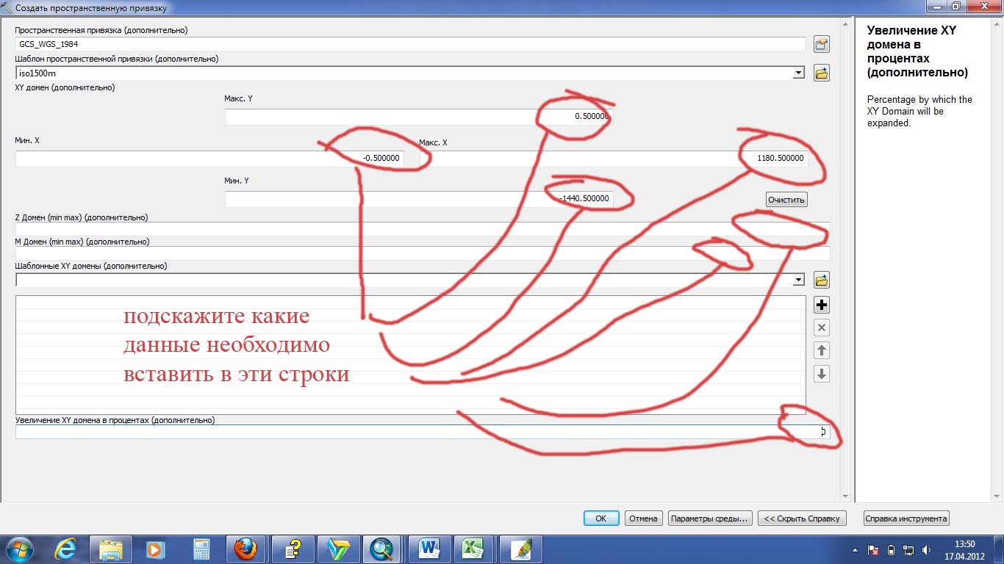This screenshot has height=564, width=1004.
Task: Expand the iso1500m template dropdown
Action: [798, 73]
